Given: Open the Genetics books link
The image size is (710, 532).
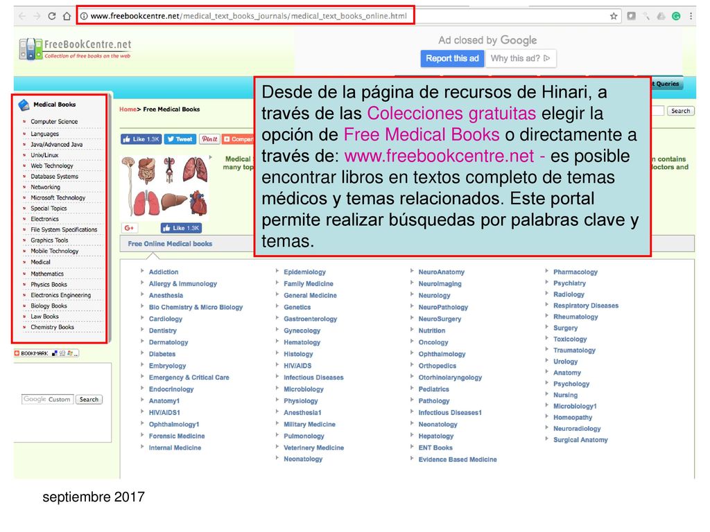Looking at the screenshot, I should click(297, 308).
